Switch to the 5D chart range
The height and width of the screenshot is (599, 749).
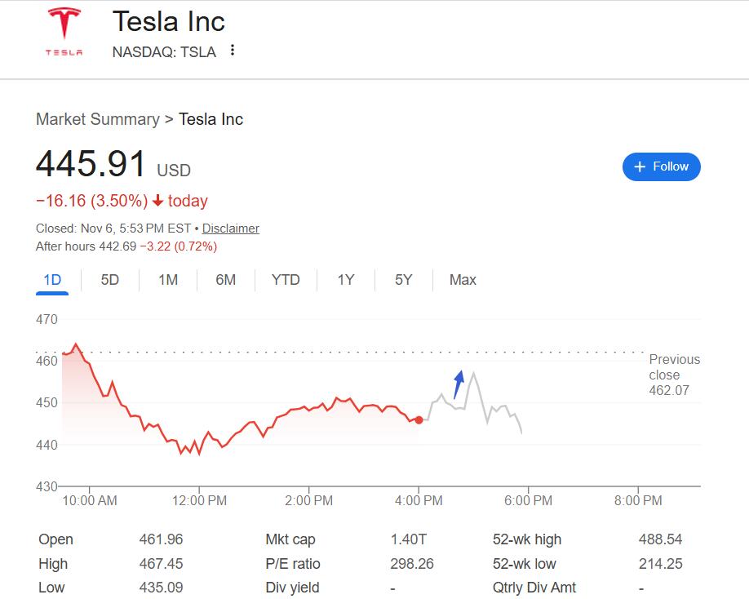[110, 280]
